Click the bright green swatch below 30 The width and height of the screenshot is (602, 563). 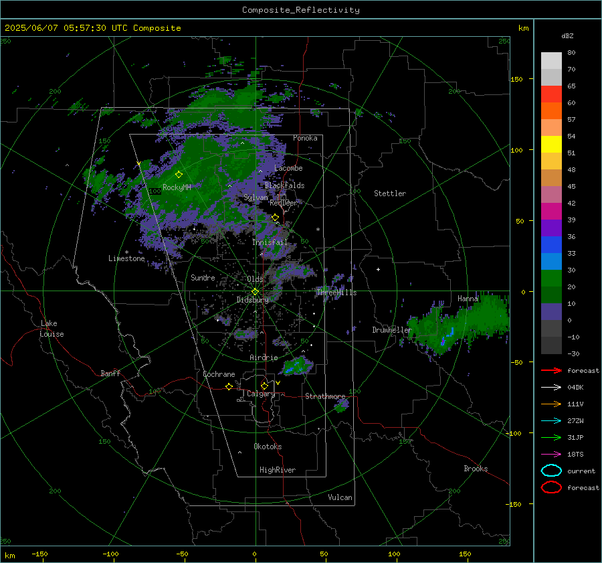click(551, 278)
